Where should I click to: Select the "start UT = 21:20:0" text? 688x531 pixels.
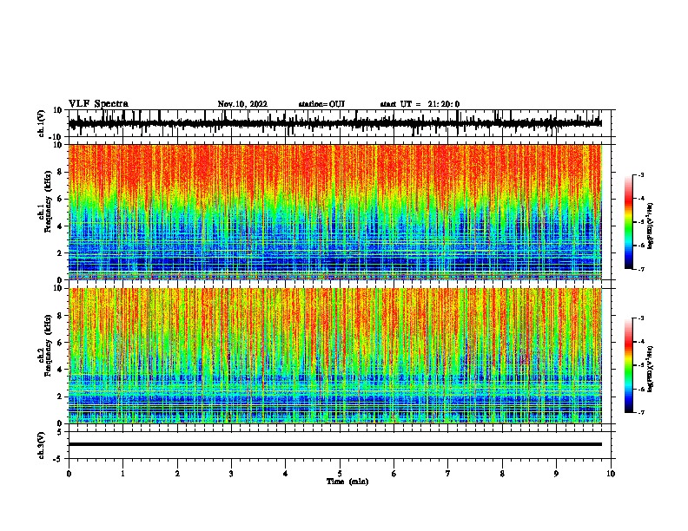tap(420, 104)
